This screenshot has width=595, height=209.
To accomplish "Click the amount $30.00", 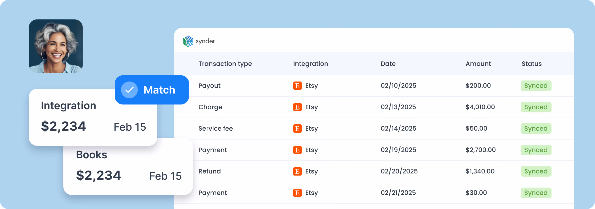I will 476,193.
